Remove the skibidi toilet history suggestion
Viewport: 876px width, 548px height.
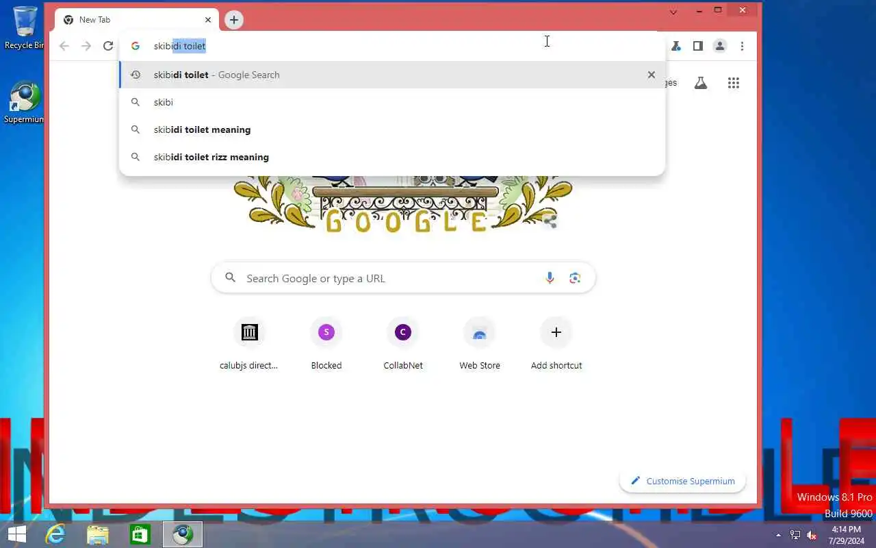[652, 75]
